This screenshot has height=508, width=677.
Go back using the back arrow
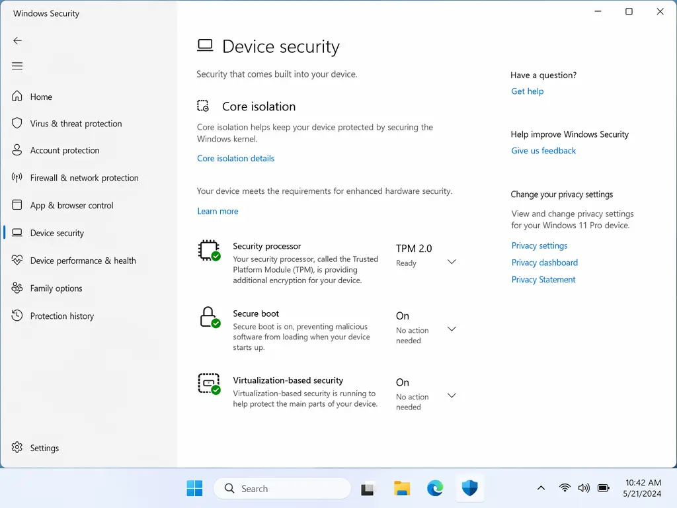coord(17,40)
